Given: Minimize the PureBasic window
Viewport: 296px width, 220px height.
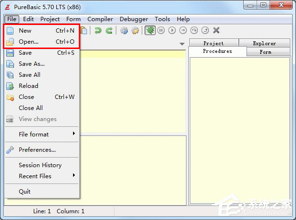Looking at the screenshot, I should pyautogui.click(x=250, y=5).
